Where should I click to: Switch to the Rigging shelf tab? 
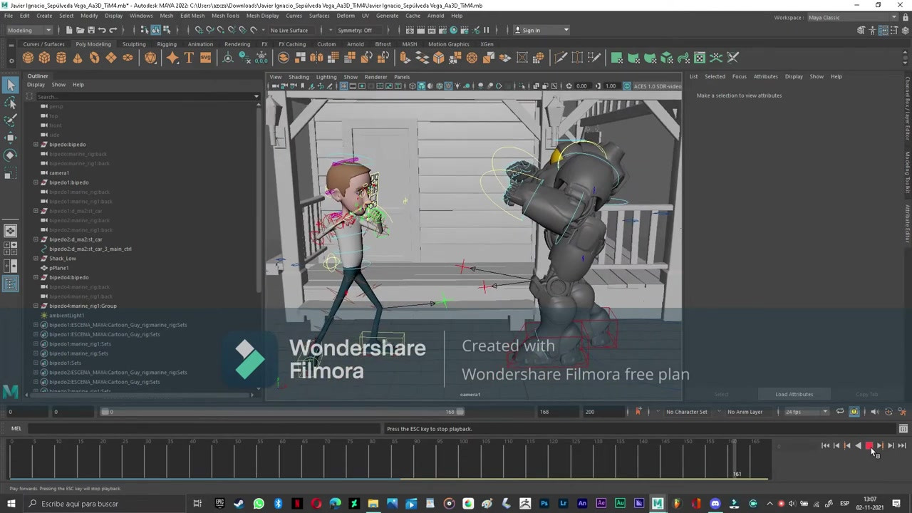167,44
